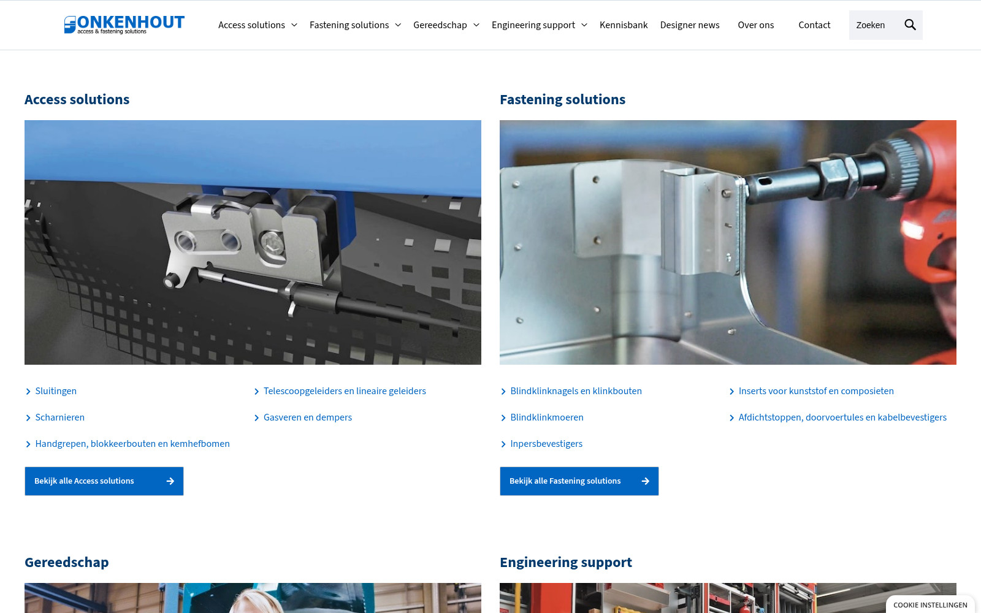The height and width of the screenshot is (613, 981).
Task: Open Telescoopgeleiders en lineaire geleiders
Action: coord(345,391)
